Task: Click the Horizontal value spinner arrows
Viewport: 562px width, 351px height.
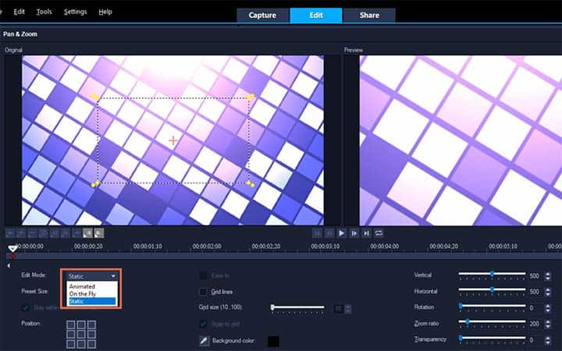Action: [x=548, y=292]
